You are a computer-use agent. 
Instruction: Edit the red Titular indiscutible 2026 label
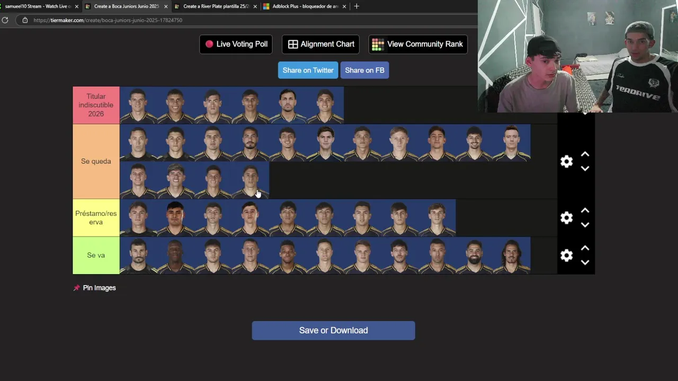[96, 105]
